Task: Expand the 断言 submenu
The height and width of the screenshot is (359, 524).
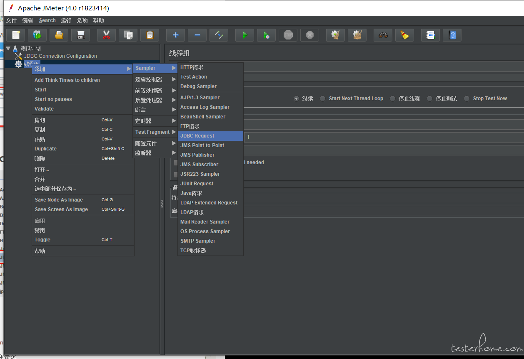Action: click(155, 110)
